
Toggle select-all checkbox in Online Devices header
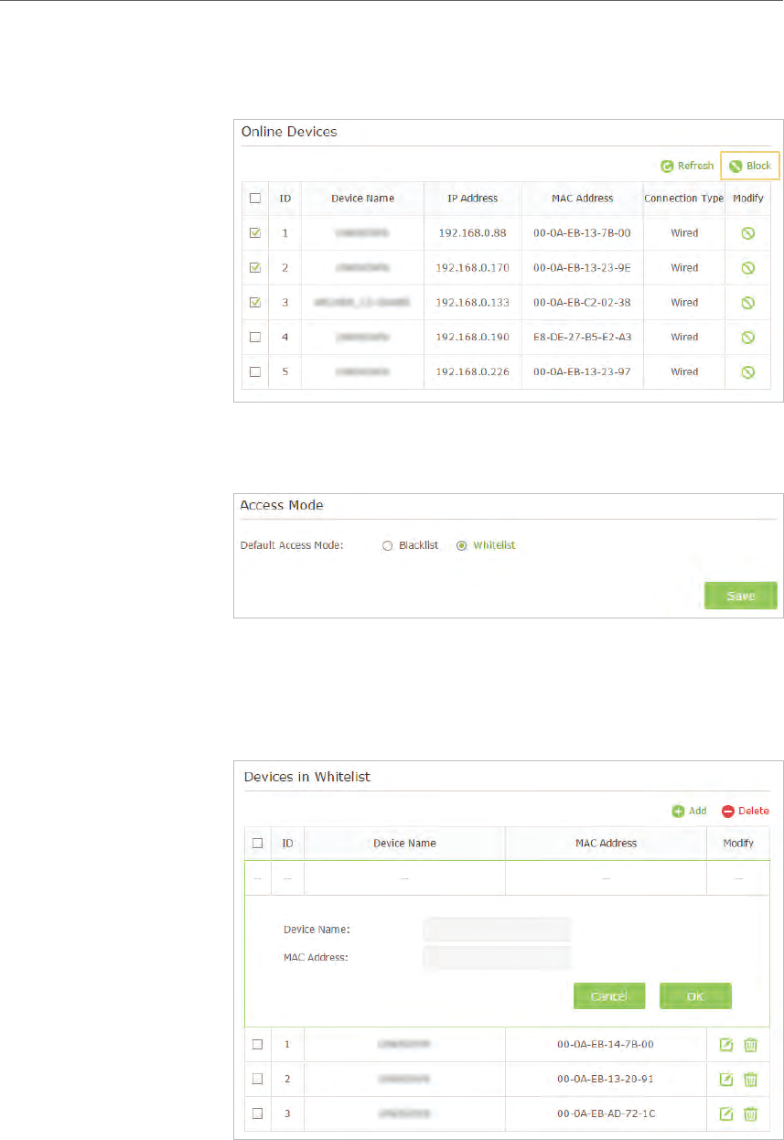pos(255,198)
